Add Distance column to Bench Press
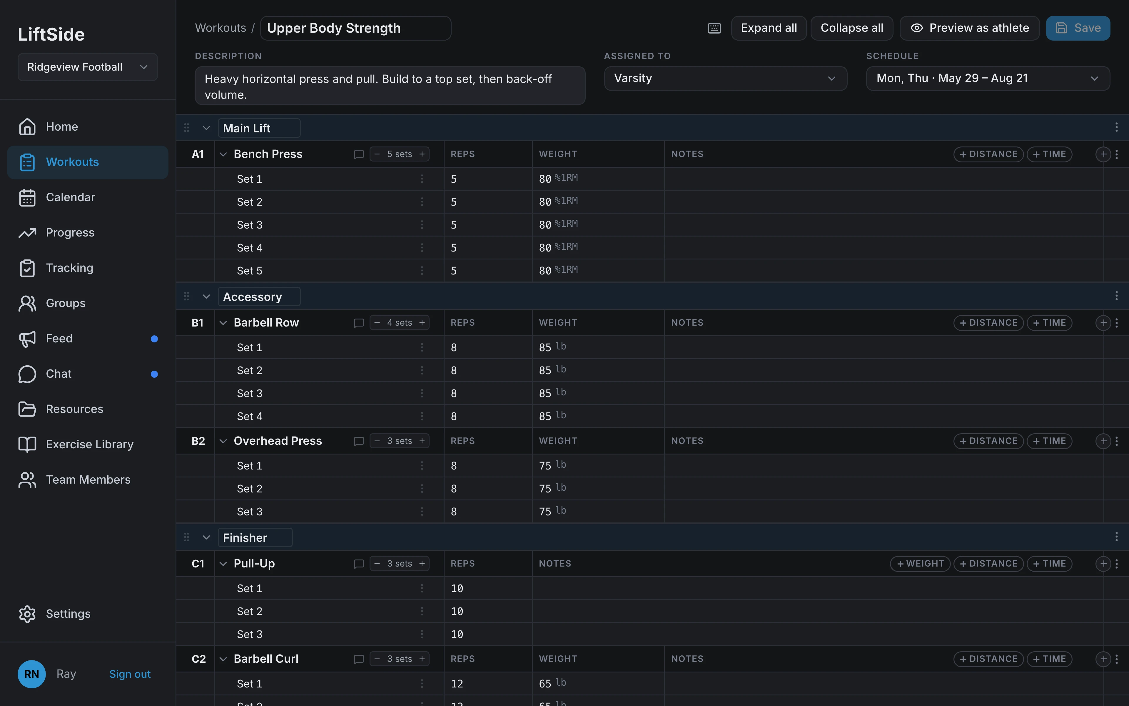This screenshot has height=706, width=1129. [988, 154]
